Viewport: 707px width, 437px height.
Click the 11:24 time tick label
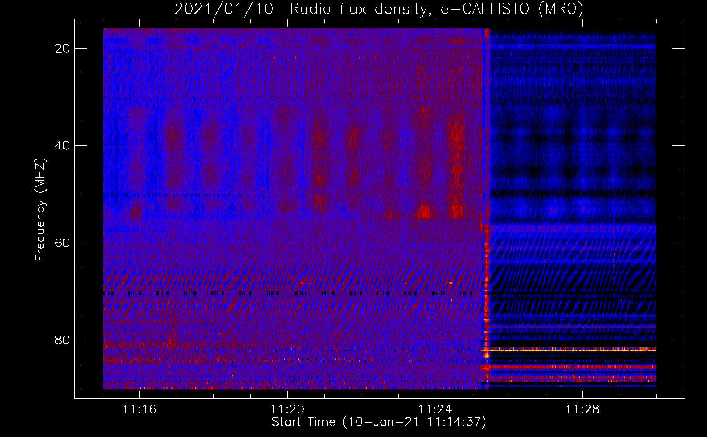point(435,409)
